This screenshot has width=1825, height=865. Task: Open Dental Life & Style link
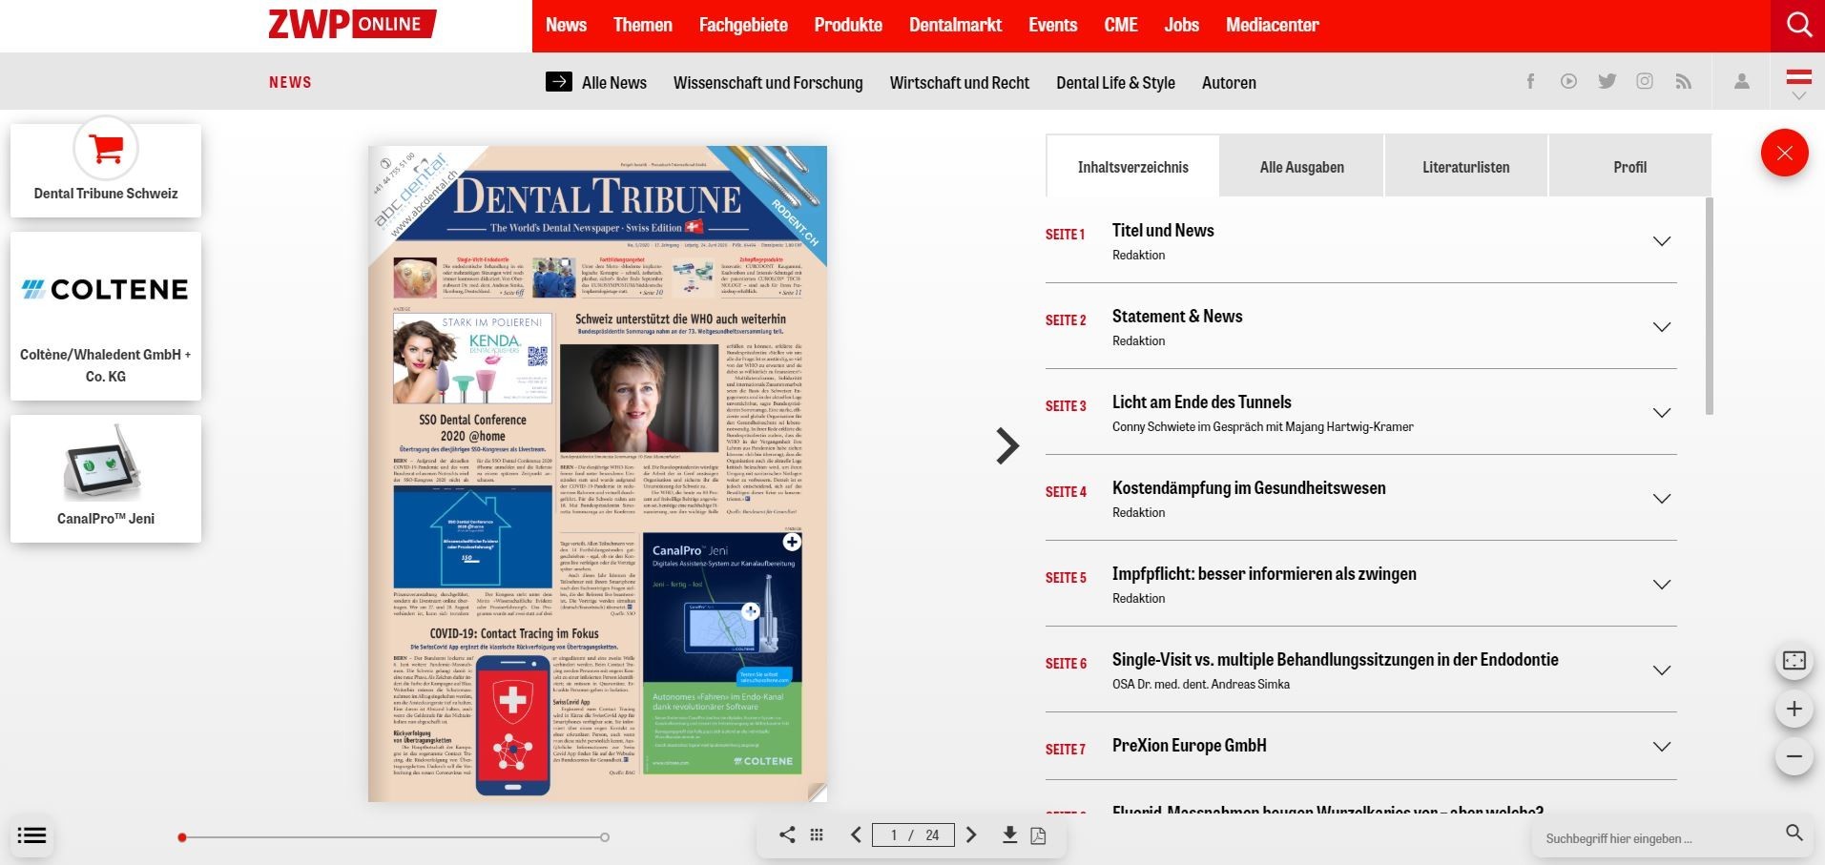pos(1115,82)
